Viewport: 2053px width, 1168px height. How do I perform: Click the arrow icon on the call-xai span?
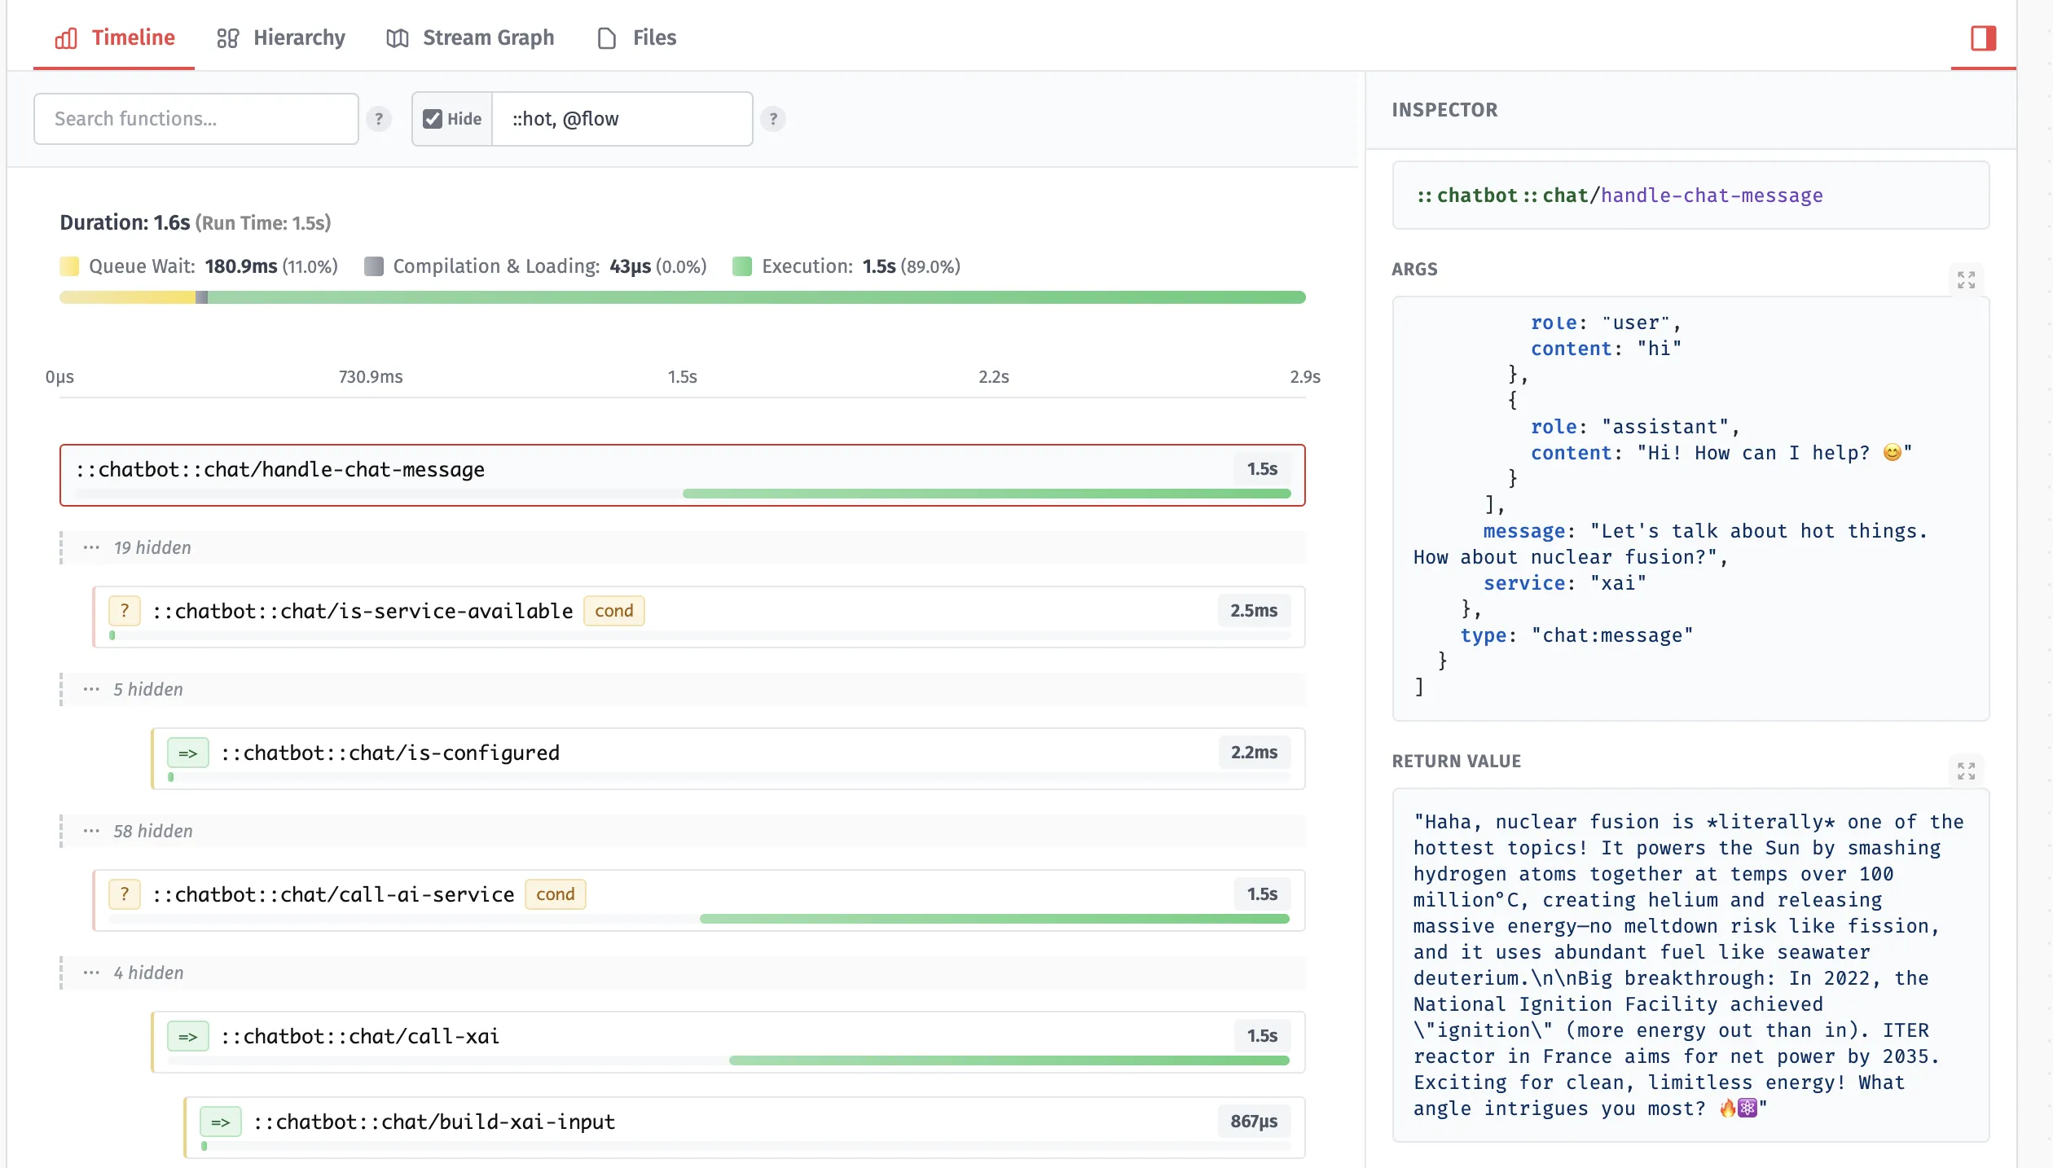click(188, 1037)
